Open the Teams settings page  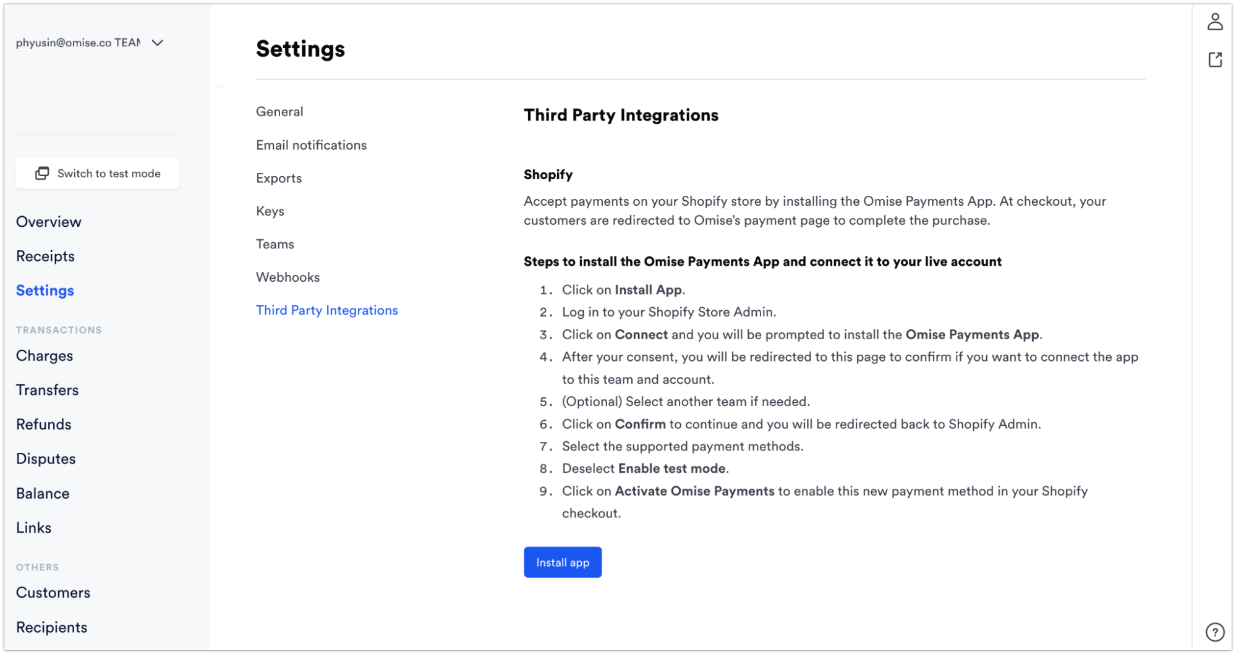(275, 243)
